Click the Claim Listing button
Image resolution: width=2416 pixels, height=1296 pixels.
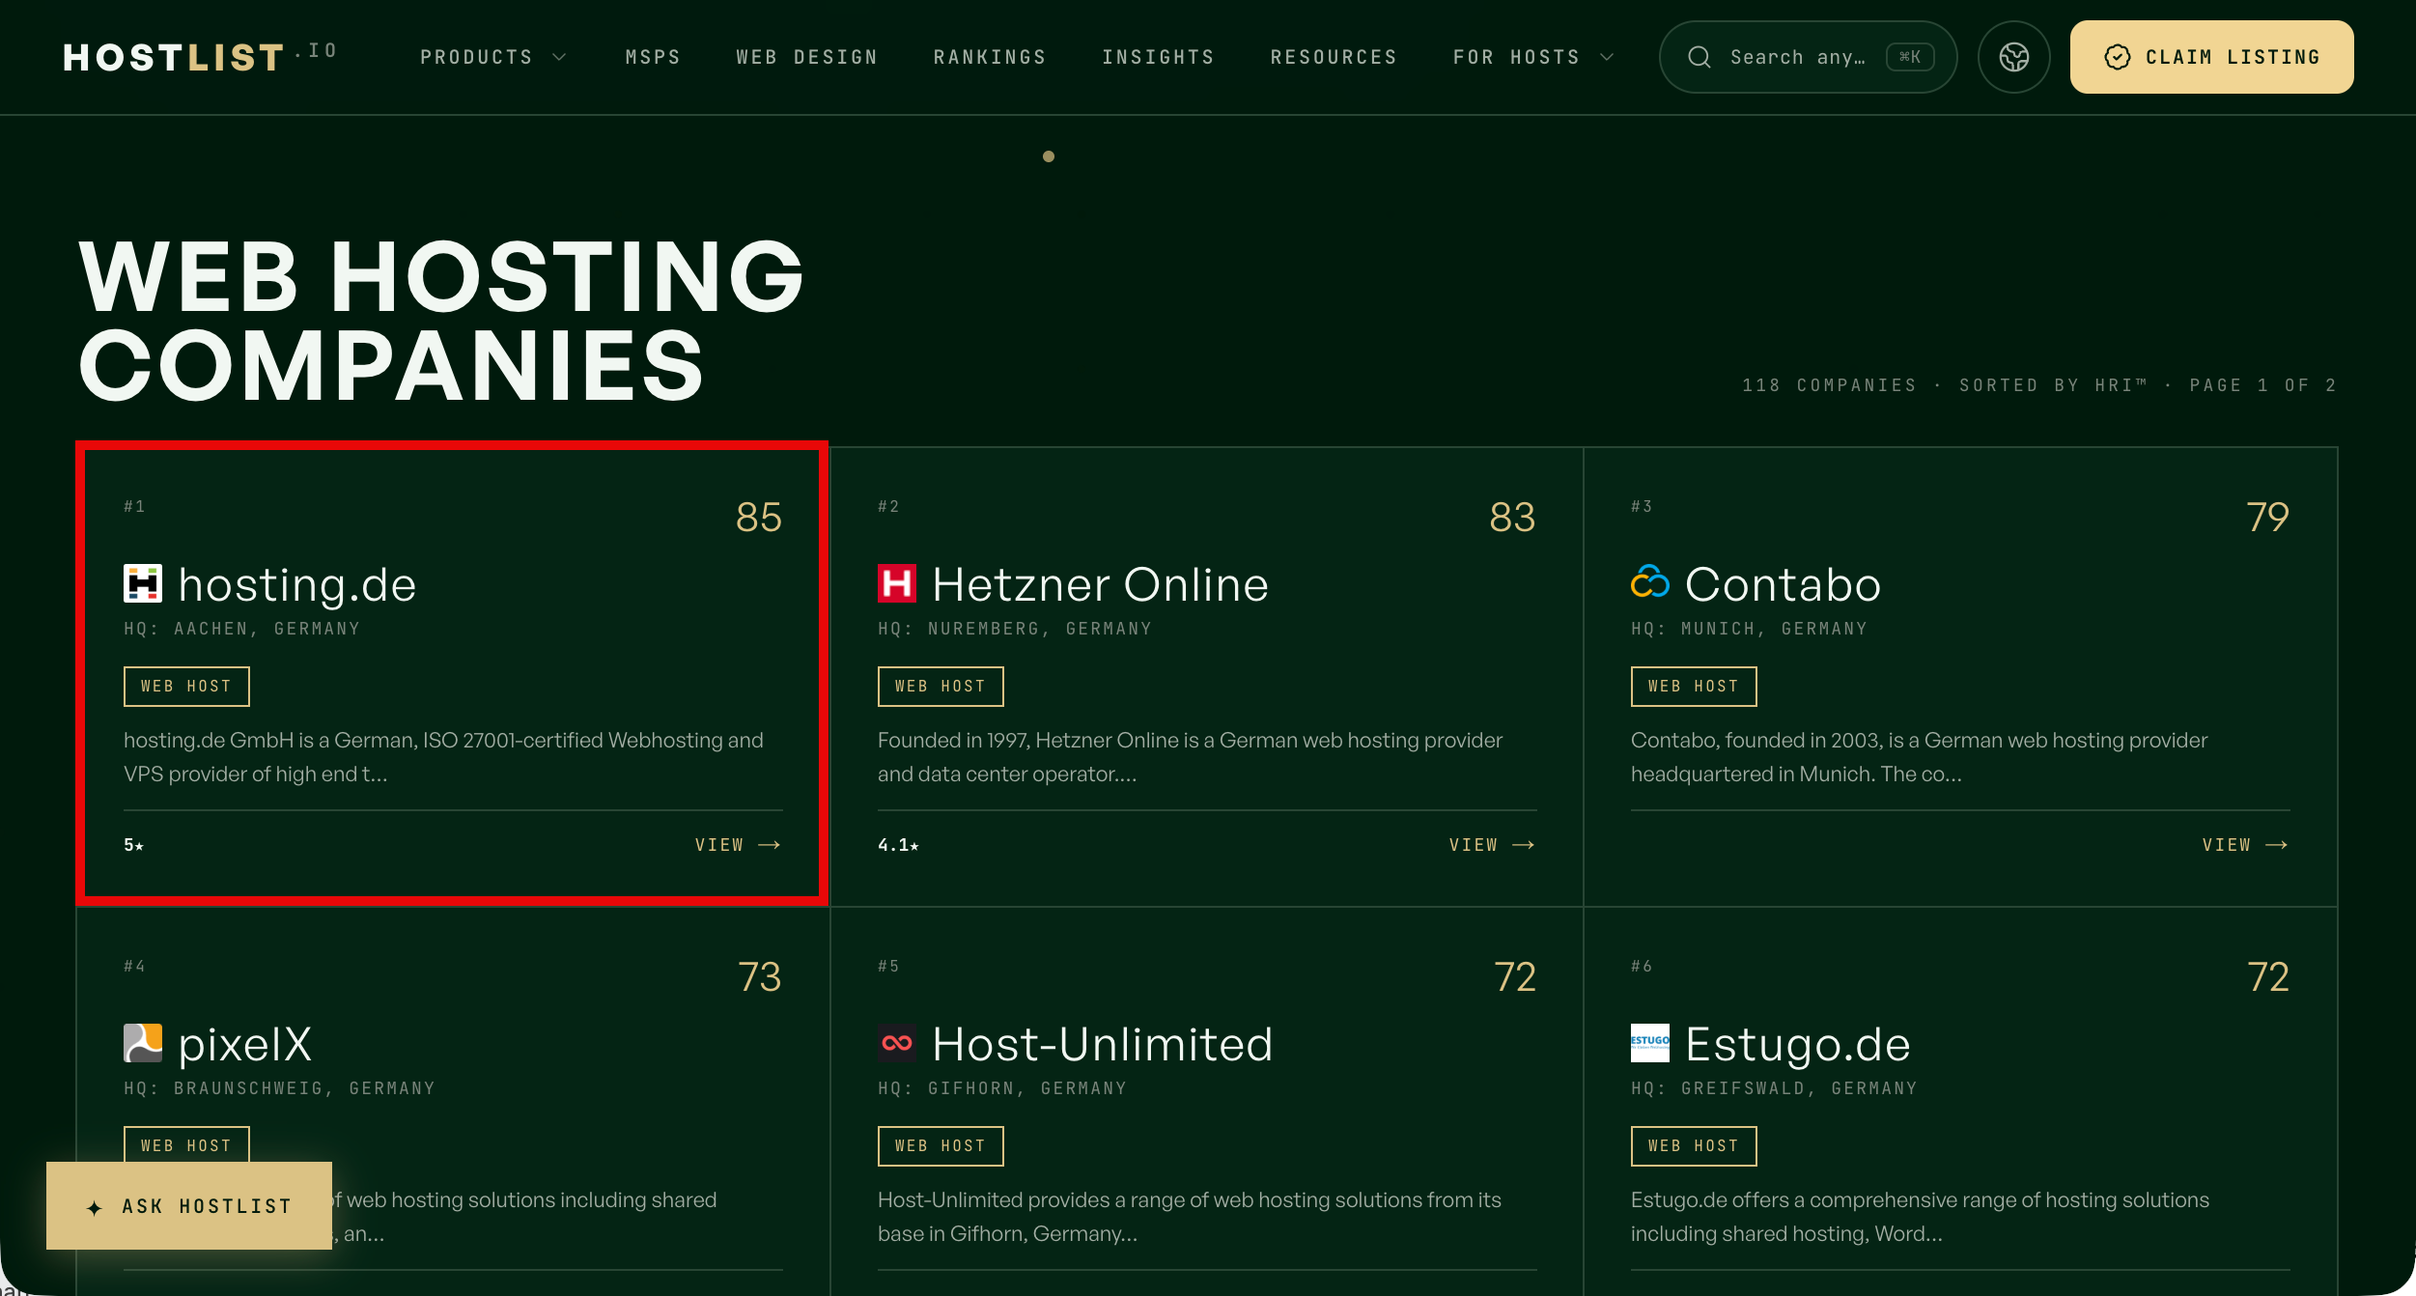point(2211,57)
